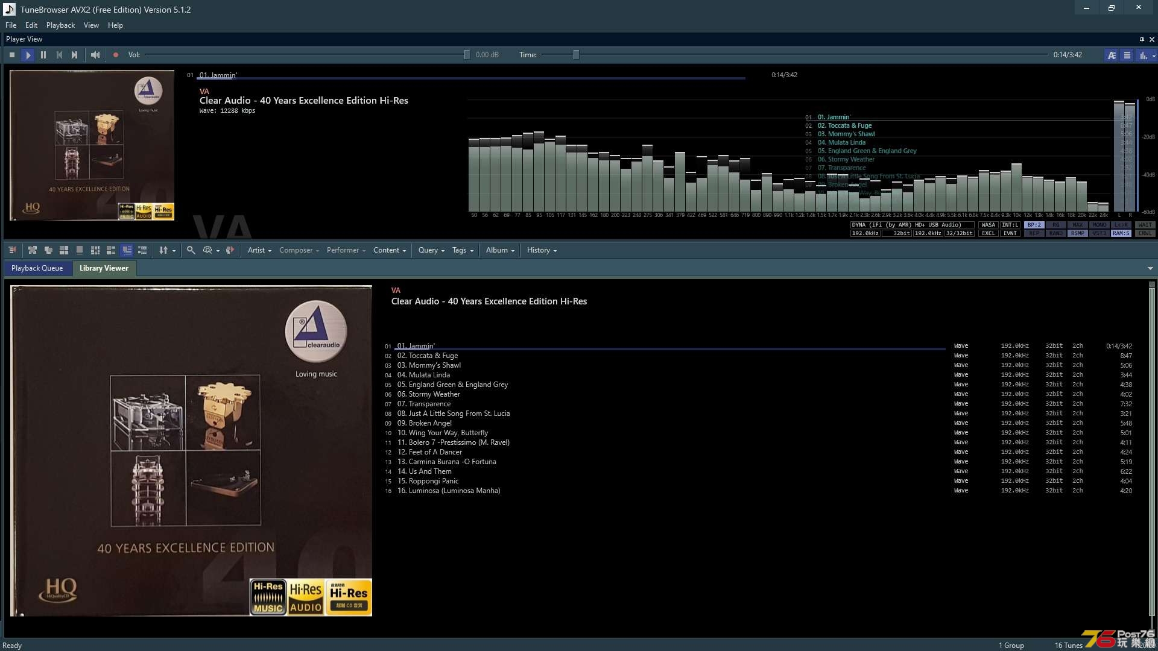Open the Artist dropdown
The width and height of the screenshot is (1158, 651).
pyautogui.click(x=259, y=250)
